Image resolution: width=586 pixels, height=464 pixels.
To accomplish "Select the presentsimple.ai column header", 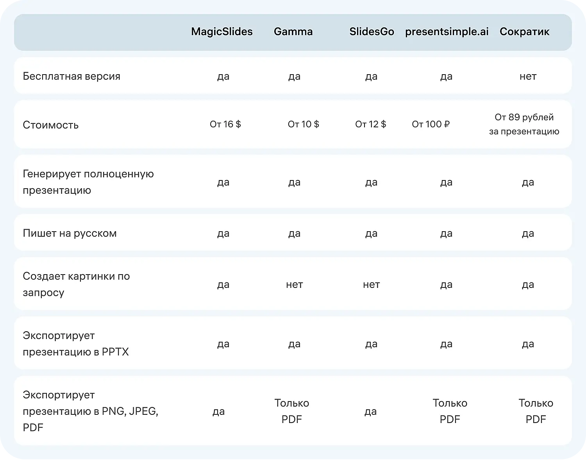I will point(447,32).
